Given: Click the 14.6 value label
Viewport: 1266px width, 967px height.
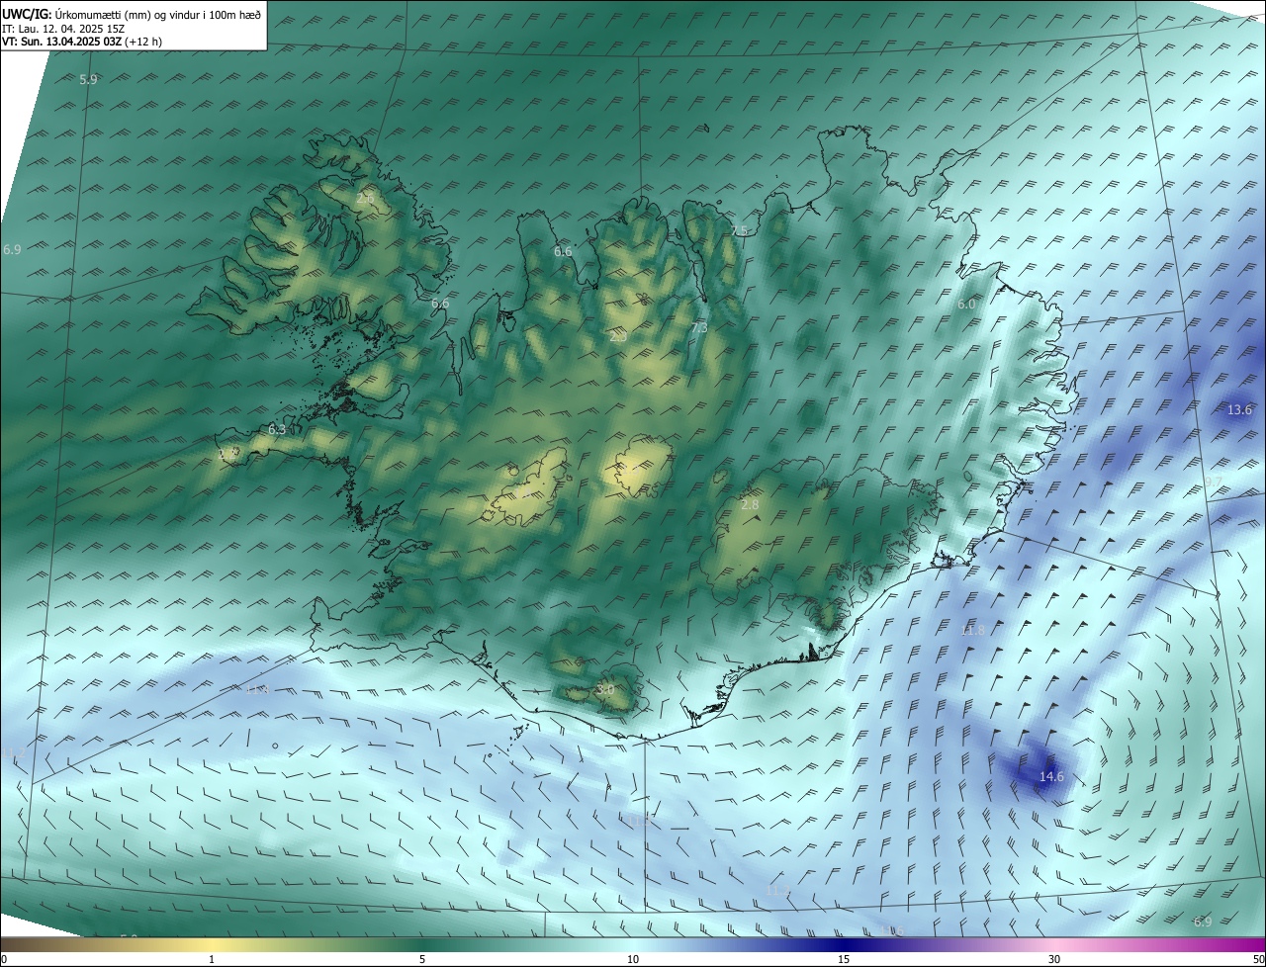Looking at the screenshot, I should (1051, 777).
